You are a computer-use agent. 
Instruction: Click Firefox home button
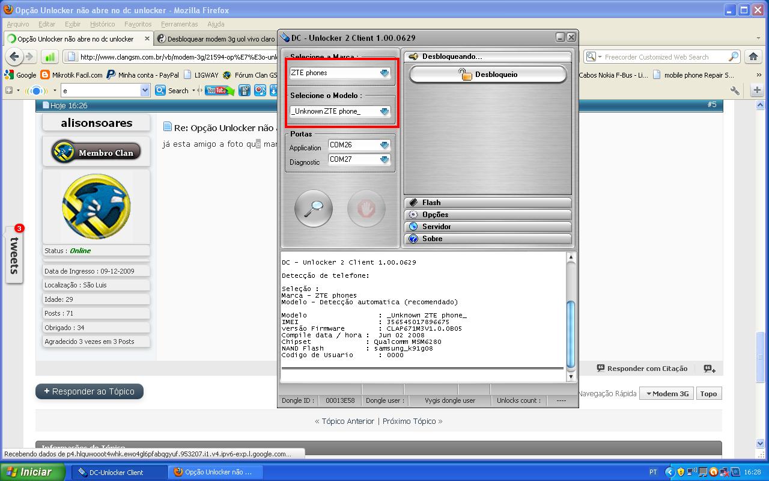(753, 57)
